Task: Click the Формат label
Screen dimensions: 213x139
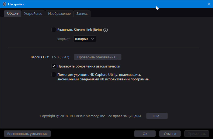Action: pyautogui.click(x=64, y=39)
